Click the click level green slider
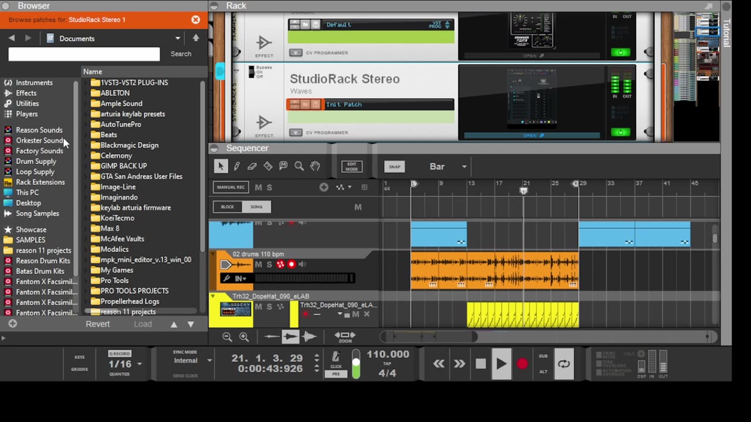The height and width of the screenshot is (422, 751). click(356, 365)
